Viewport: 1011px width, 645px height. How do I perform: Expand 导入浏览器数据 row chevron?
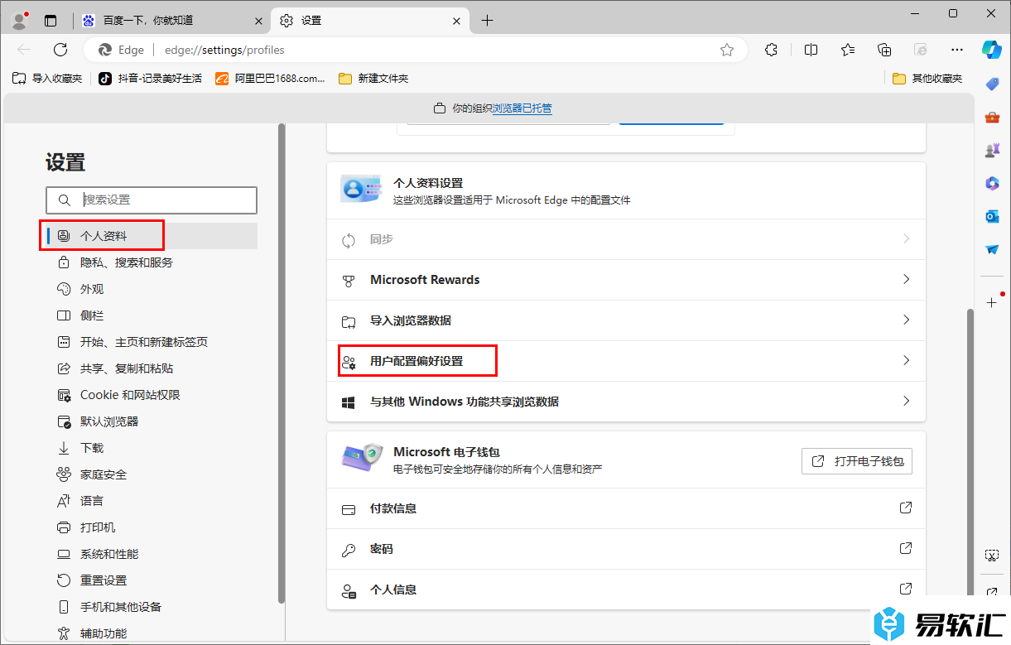coord(906,320)
